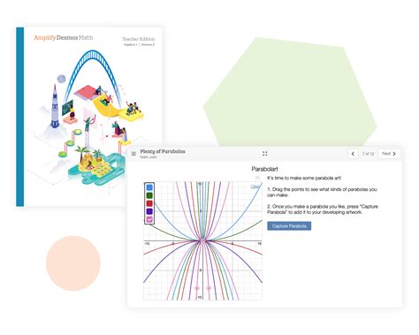Select the blue color swatch
419x335 pixels.
pos(149,187)
